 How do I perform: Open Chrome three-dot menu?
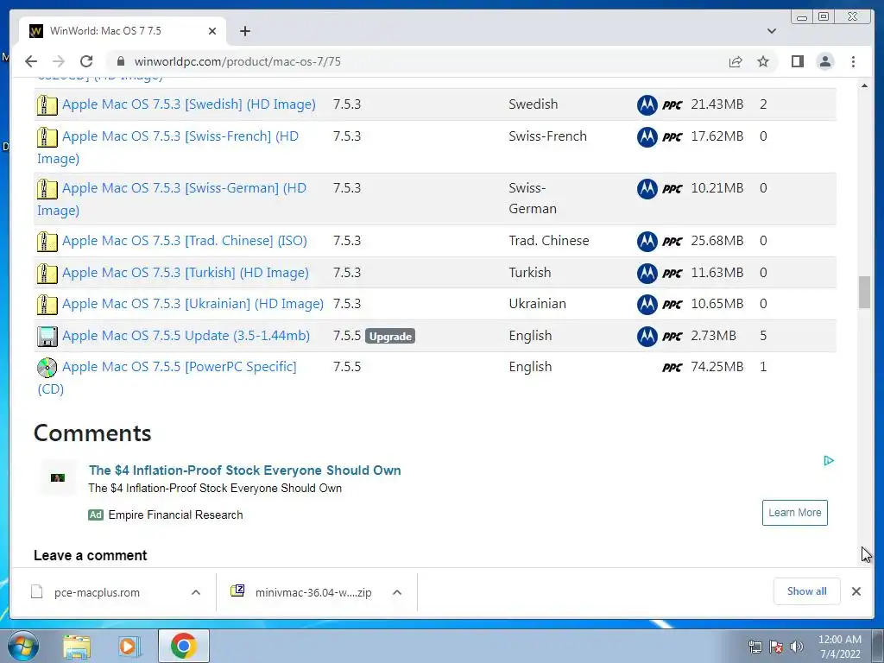click(853, 61)
